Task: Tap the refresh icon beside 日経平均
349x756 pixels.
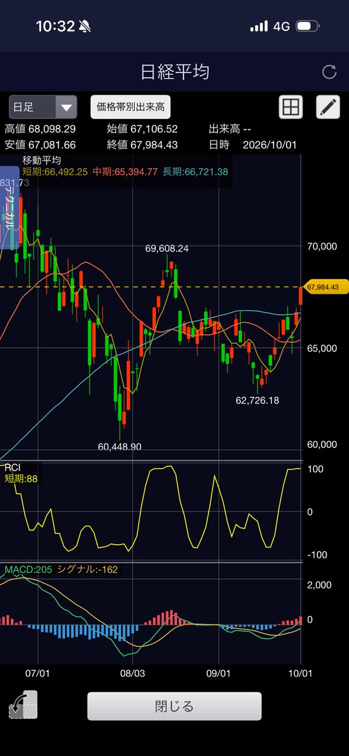Action: coord(329,72)
